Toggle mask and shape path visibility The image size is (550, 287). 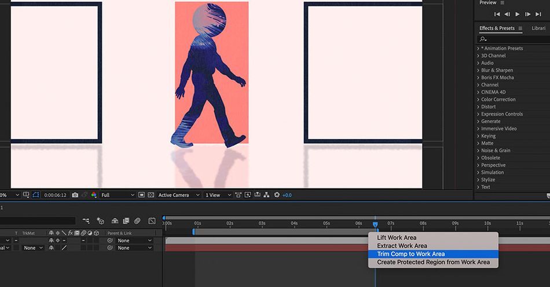coord(36,195)
